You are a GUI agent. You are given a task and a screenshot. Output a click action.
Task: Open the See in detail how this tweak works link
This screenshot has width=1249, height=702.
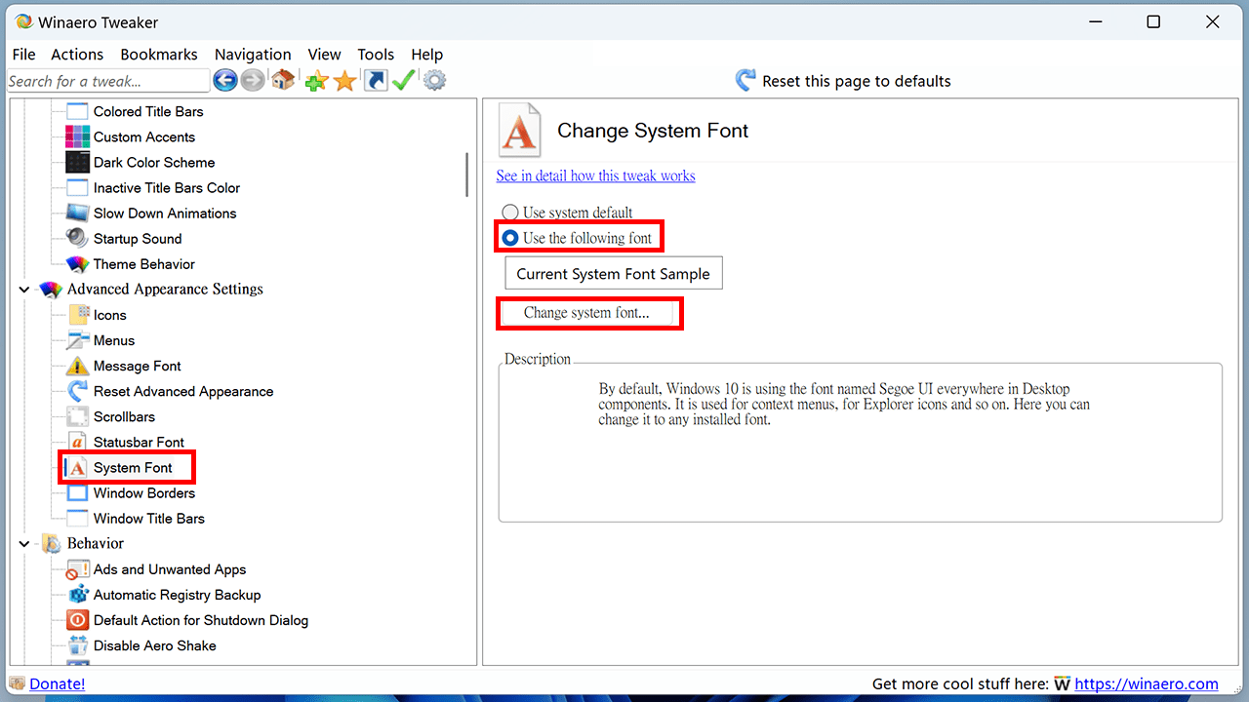pos(595,176)
